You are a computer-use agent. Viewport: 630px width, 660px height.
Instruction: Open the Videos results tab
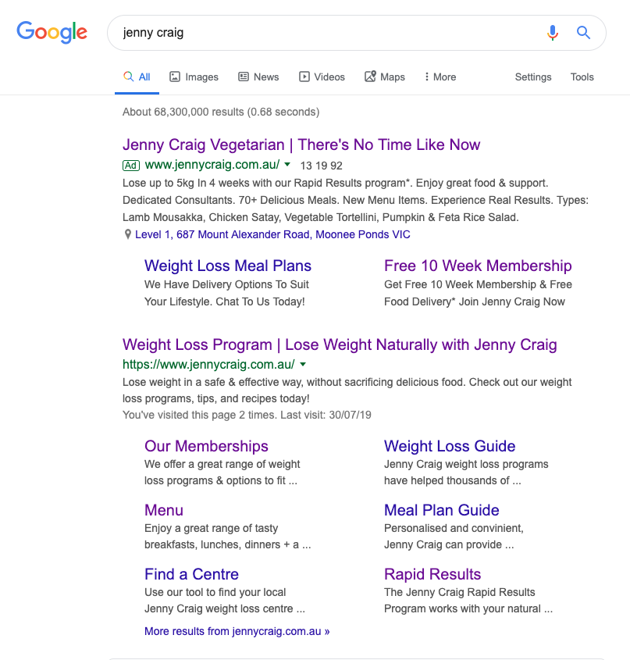point(322,77)
